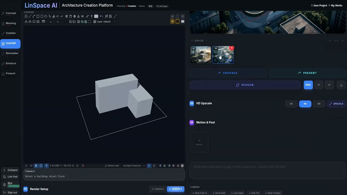Open the Present section in sidebar
The image size is (347, 195).
pos(10,74)
